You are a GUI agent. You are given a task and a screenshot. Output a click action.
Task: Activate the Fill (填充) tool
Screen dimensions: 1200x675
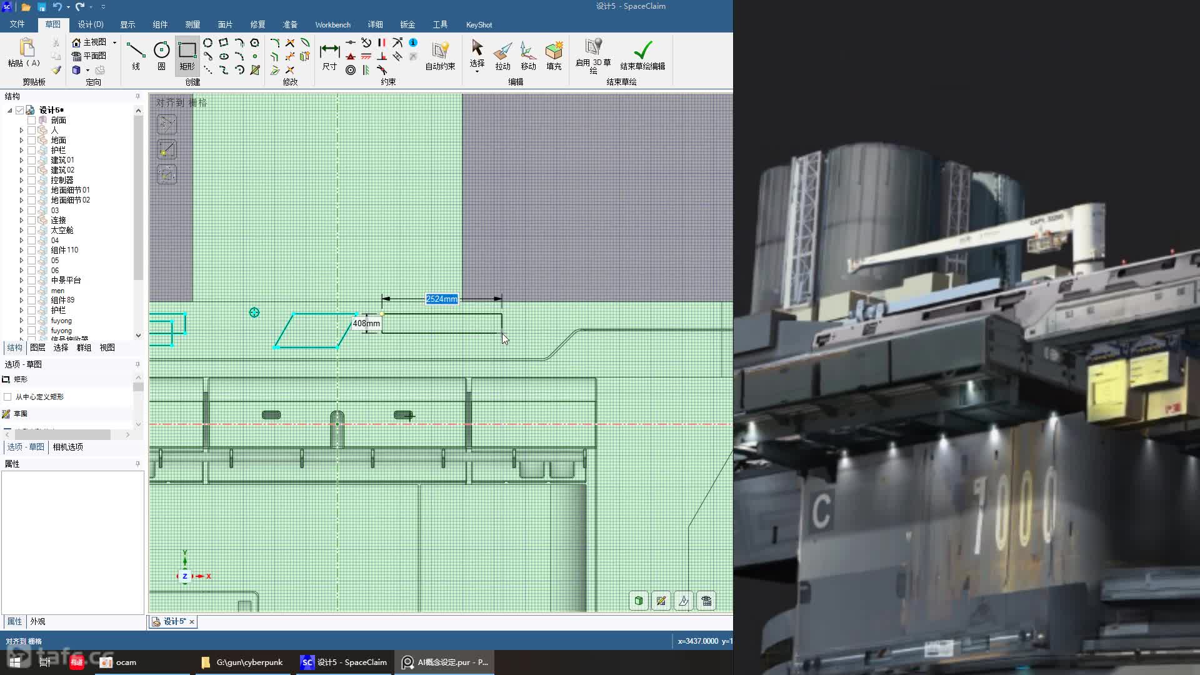(554, 56)
